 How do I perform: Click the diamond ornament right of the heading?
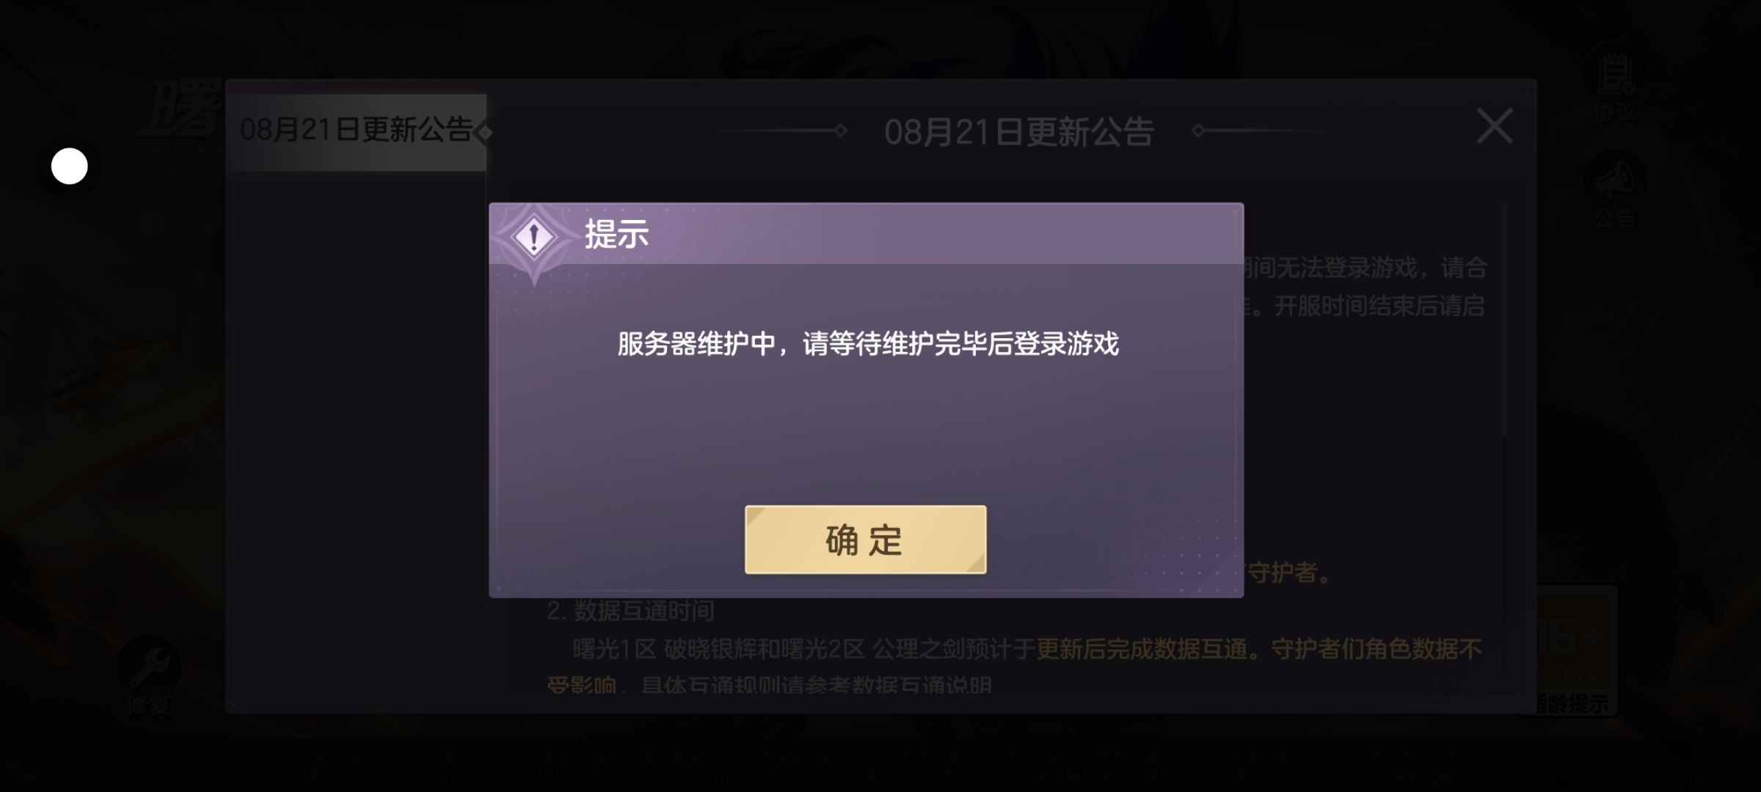(x=1198, y=131)
